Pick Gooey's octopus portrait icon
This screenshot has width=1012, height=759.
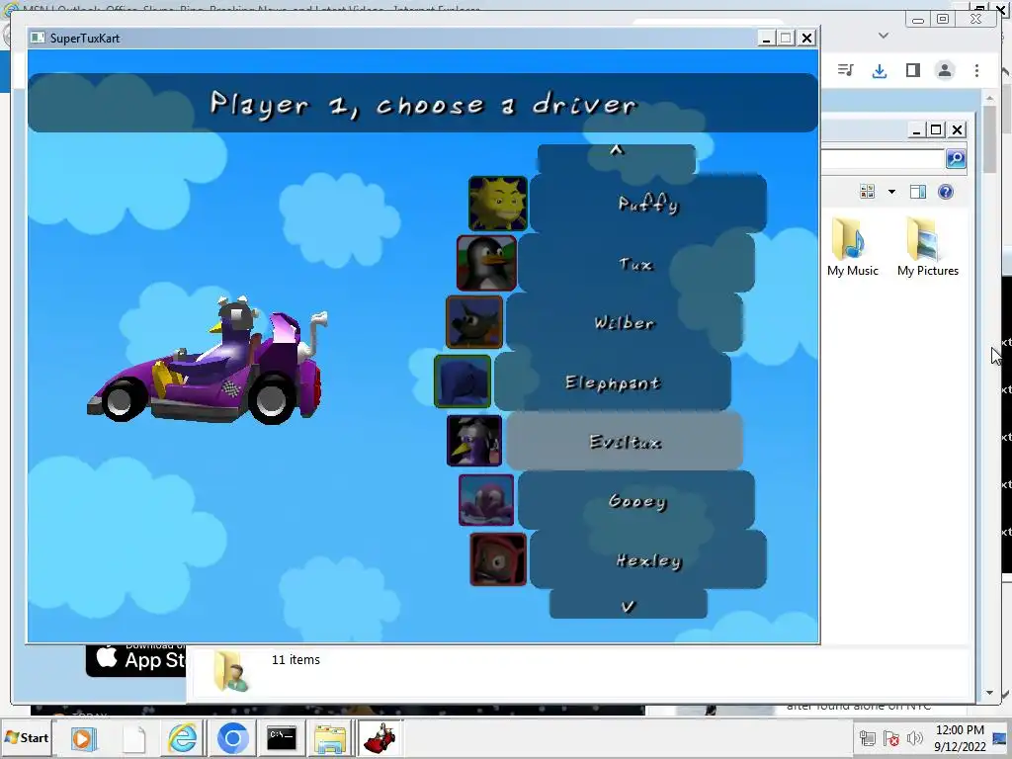pyautogui.click(x=486, y=500)
